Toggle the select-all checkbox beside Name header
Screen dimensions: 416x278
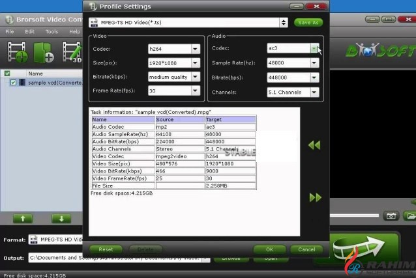coord(7,74)
